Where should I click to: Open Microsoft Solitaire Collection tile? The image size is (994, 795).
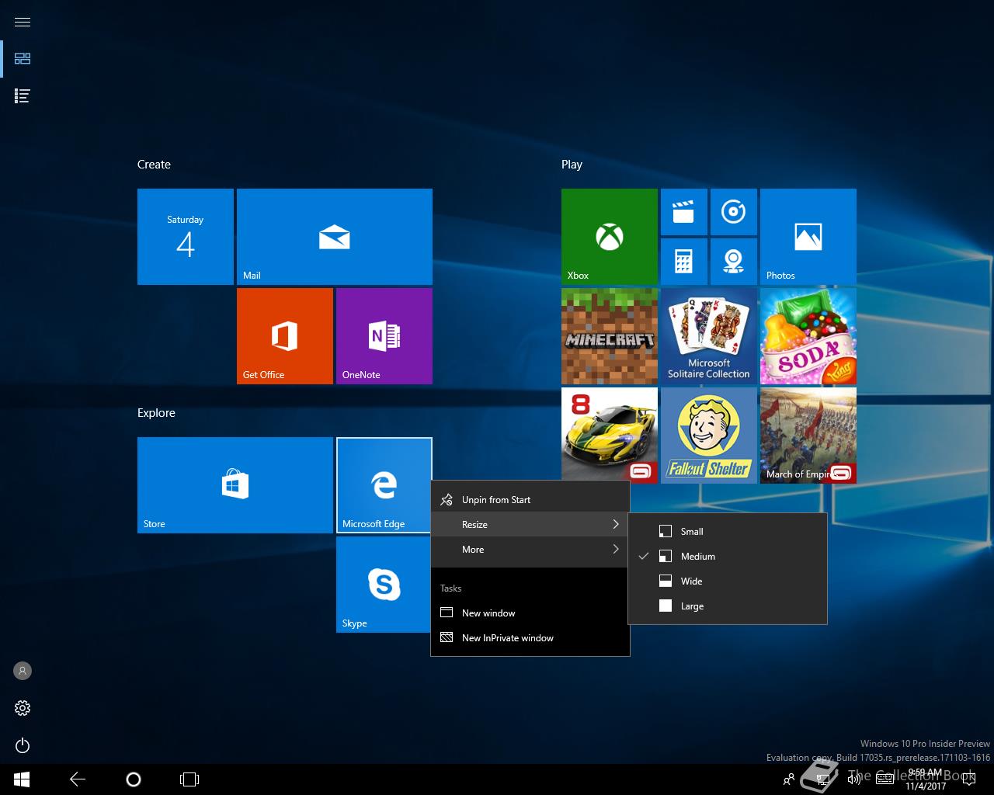point(709,336)
